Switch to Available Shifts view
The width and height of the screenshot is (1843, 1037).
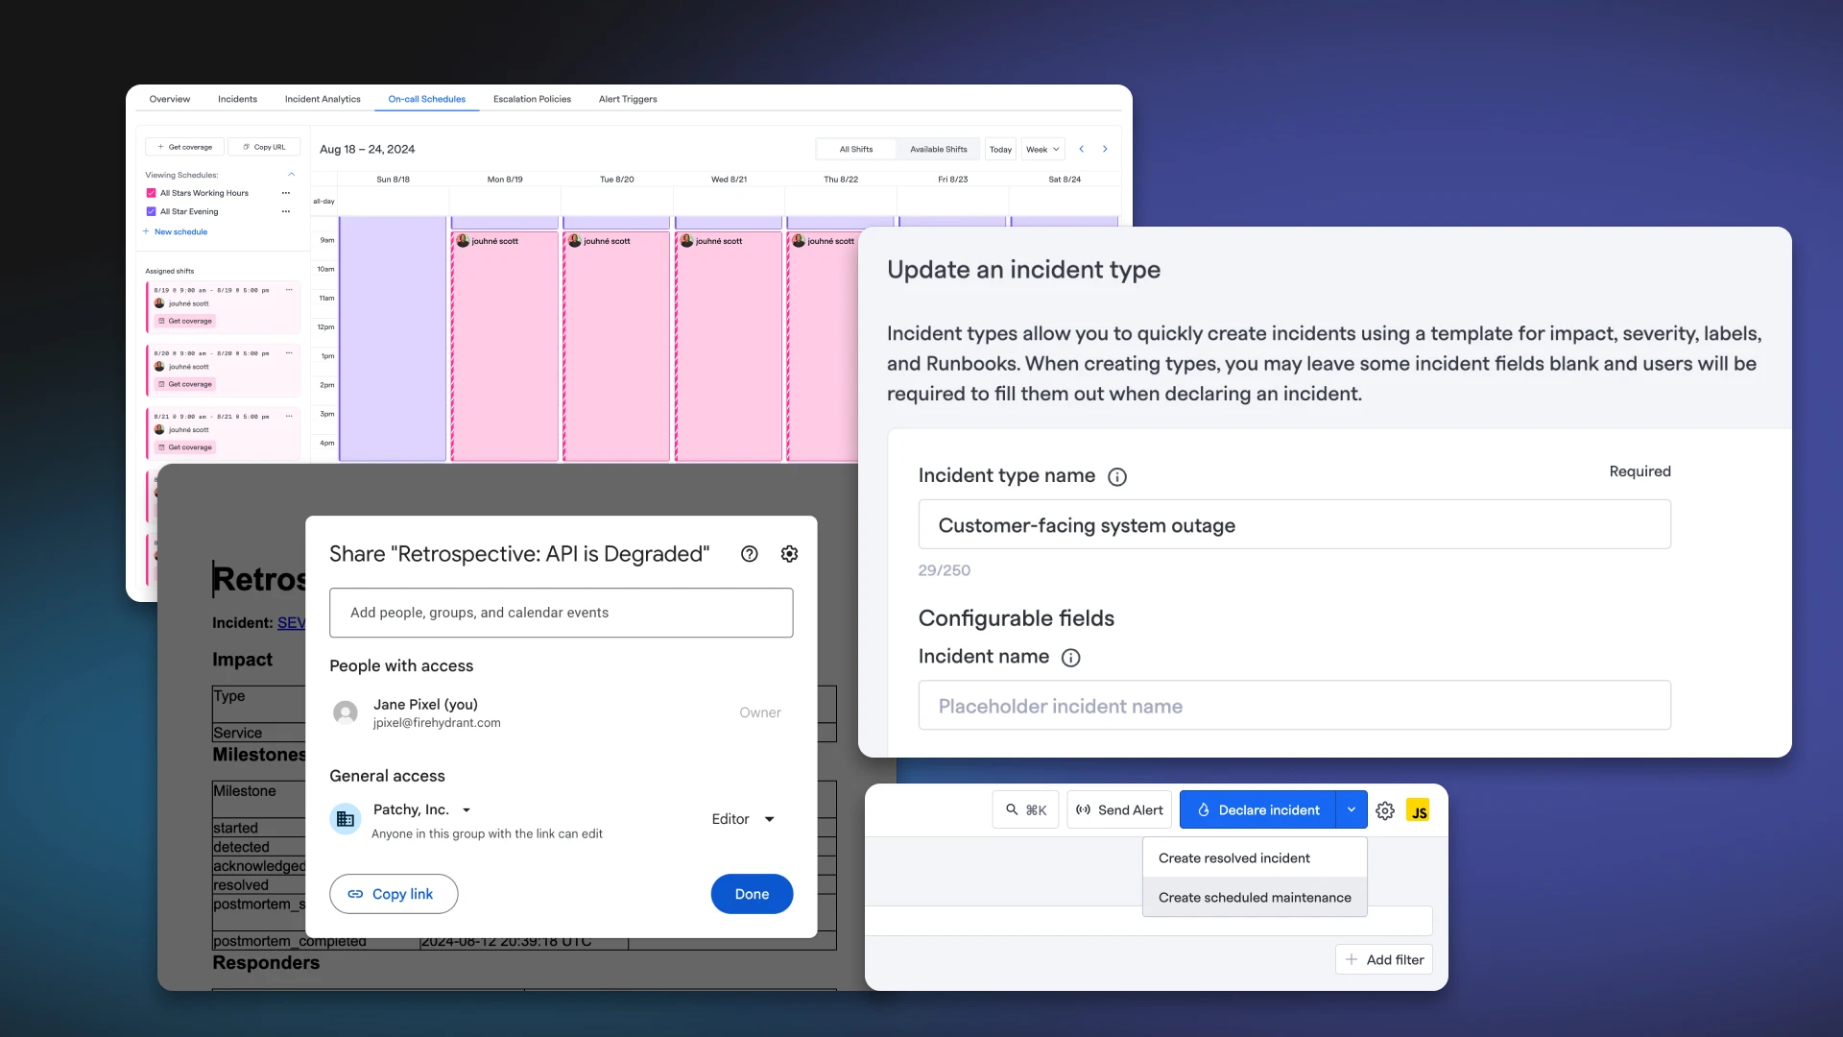[938, 149]
